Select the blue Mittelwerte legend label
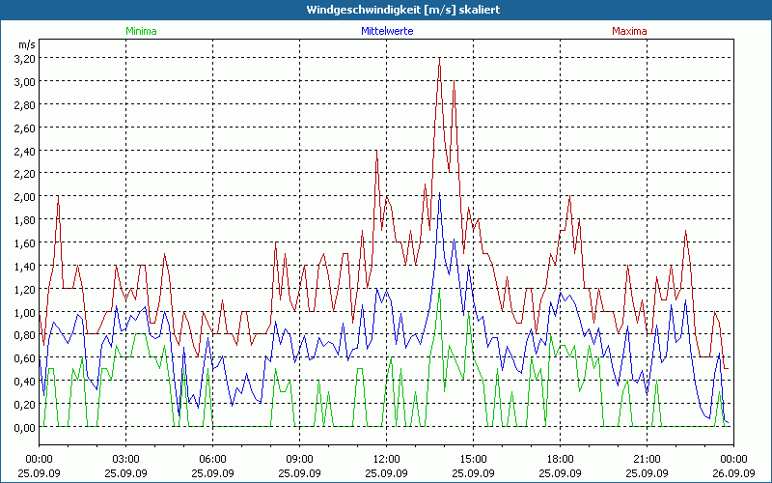The height and width of the screenshot is (483, 772). (x=388, y=31)
